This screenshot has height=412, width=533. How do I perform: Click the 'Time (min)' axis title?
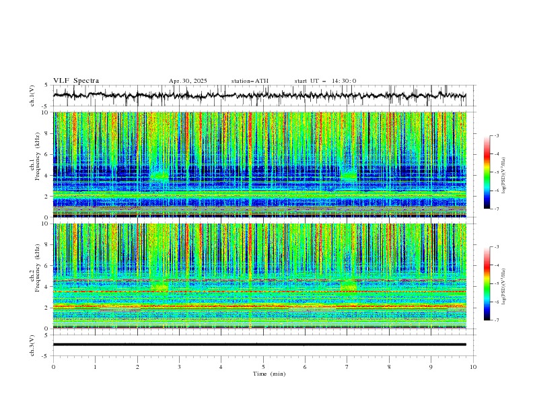(x=269, y=374)
